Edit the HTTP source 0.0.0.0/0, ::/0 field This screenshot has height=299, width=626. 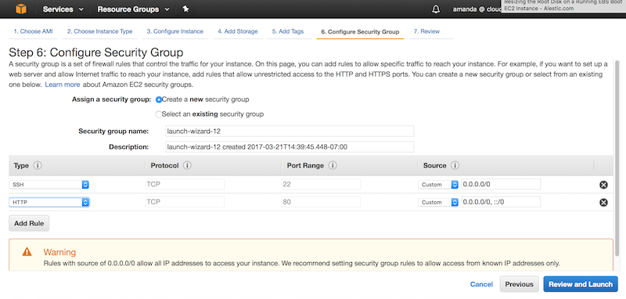tap(501, 202)
